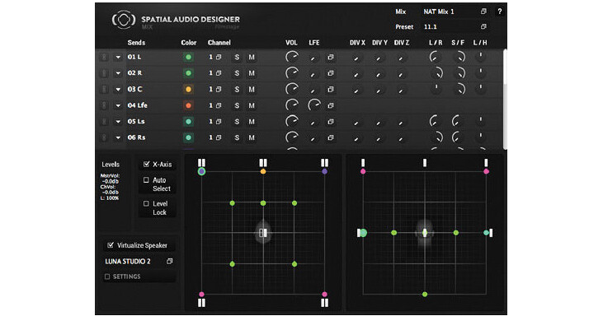Click the 03 C orange color swatch
Viewport: 603px width, 316px height.
click(x=188, y=90)
